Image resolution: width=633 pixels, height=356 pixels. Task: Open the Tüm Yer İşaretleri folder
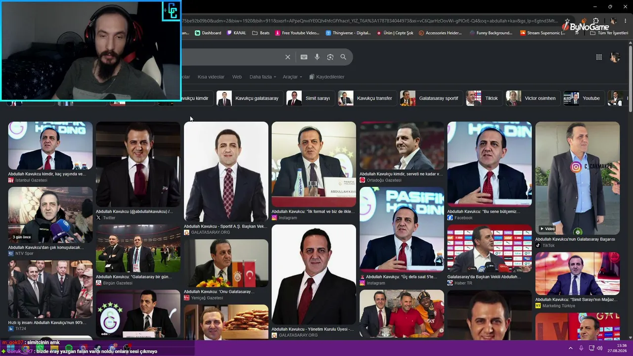tap(609, 33)
